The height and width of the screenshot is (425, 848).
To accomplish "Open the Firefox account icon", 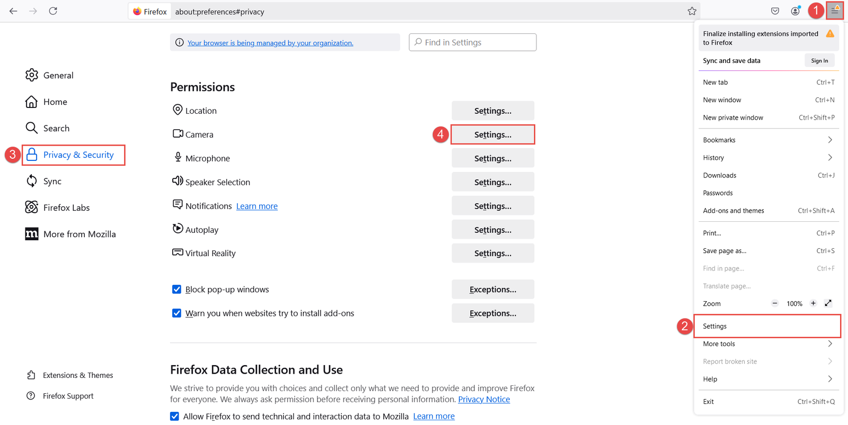I will click(x=795, y=11).
